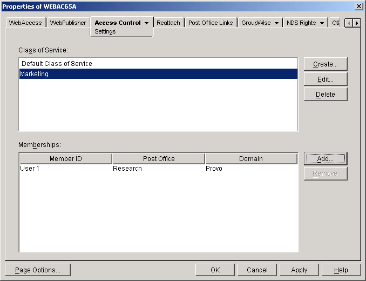Click the Remove button

326,173
